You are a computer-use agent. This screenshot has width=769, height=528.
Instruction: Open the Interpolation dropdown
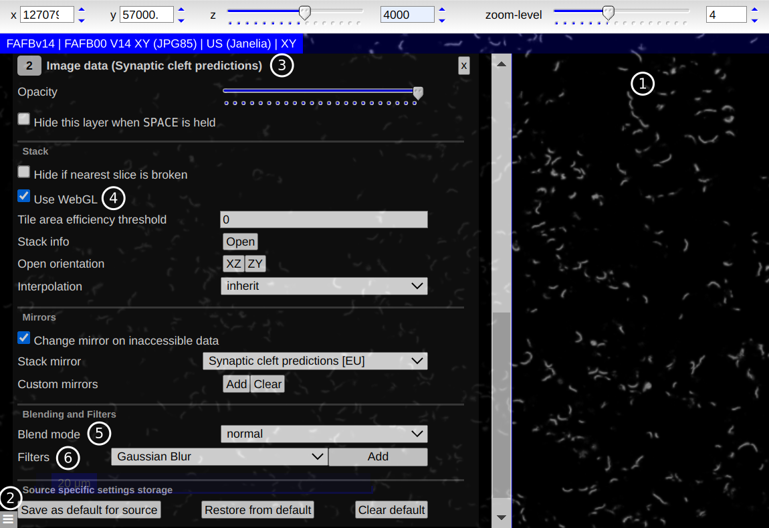tap(324, 286)
